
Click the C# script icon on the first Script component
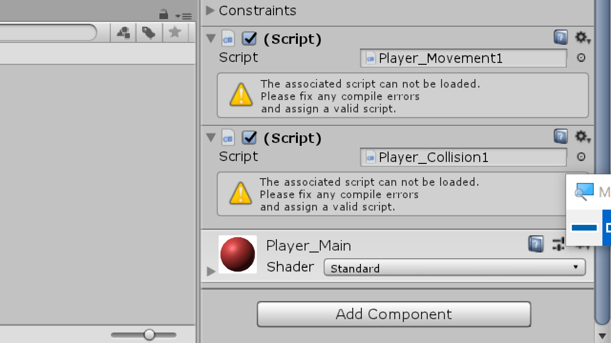[228, 38]
